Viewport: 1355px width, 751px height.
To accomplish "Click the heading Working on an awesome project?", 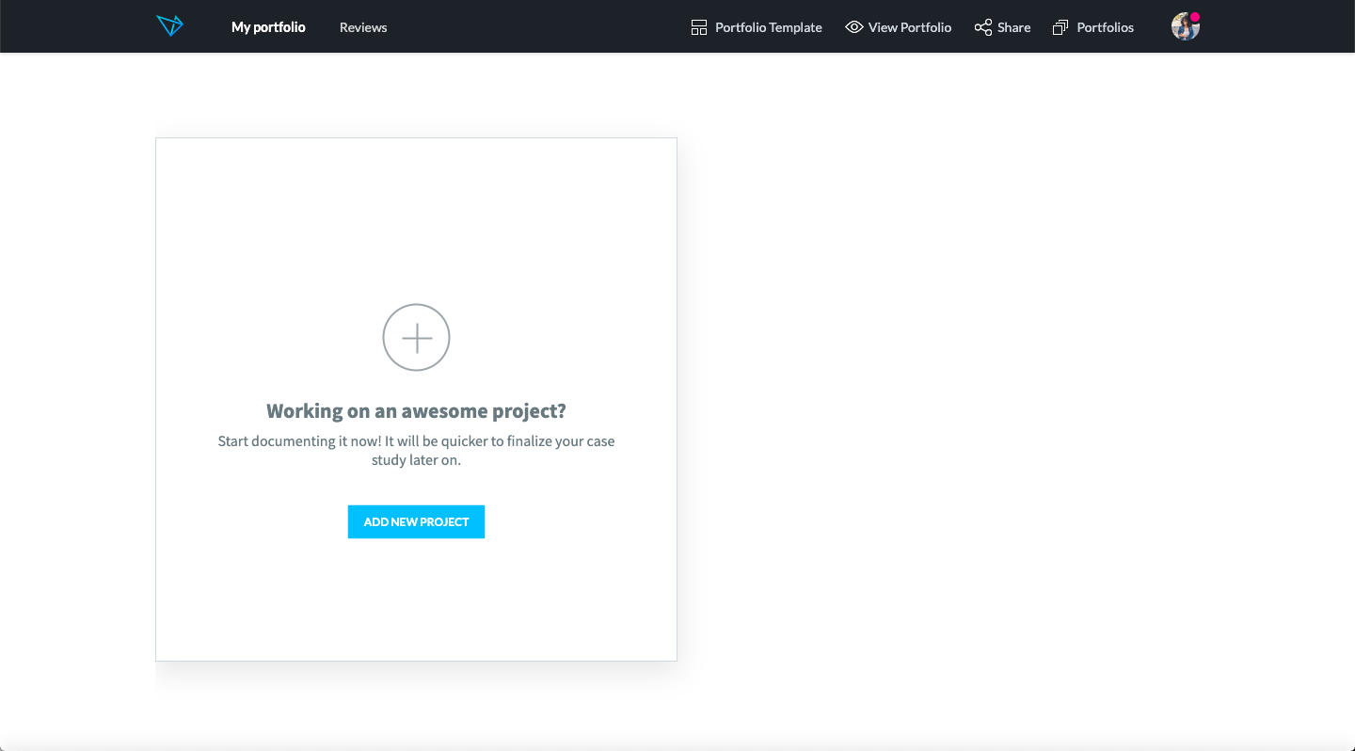I will coord(416,410).
